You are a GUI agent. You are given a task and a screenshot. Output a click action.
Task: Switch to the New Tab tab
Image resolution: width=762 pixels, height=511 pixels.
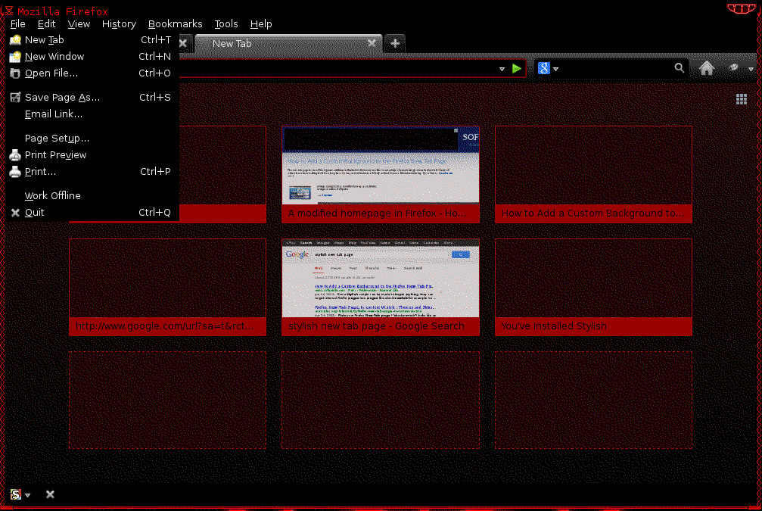[x=288, y=43]
